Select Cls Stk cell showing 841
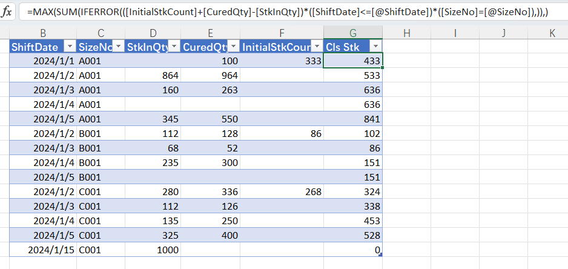This screenshot has width=568, height=269. tap(353, 119)
